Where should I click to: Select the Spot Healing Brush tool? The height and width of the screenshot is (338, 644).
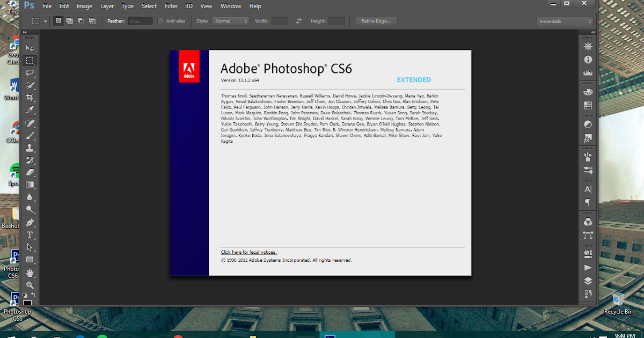(x=30, y=123)
